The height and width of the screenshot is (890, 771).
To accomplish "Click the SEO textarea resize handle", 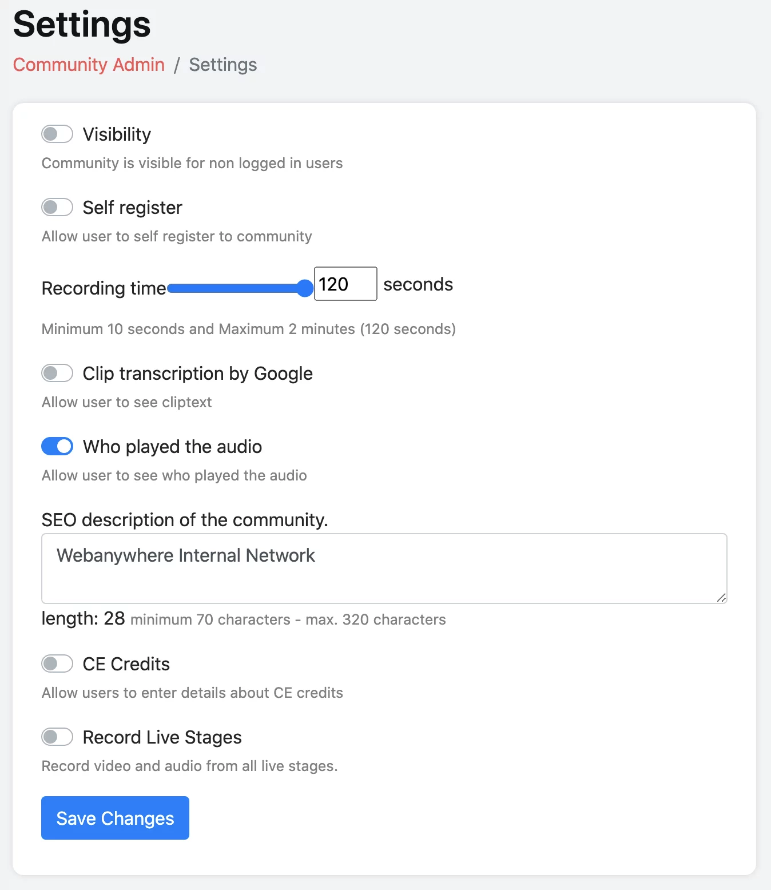I will 721,598.
